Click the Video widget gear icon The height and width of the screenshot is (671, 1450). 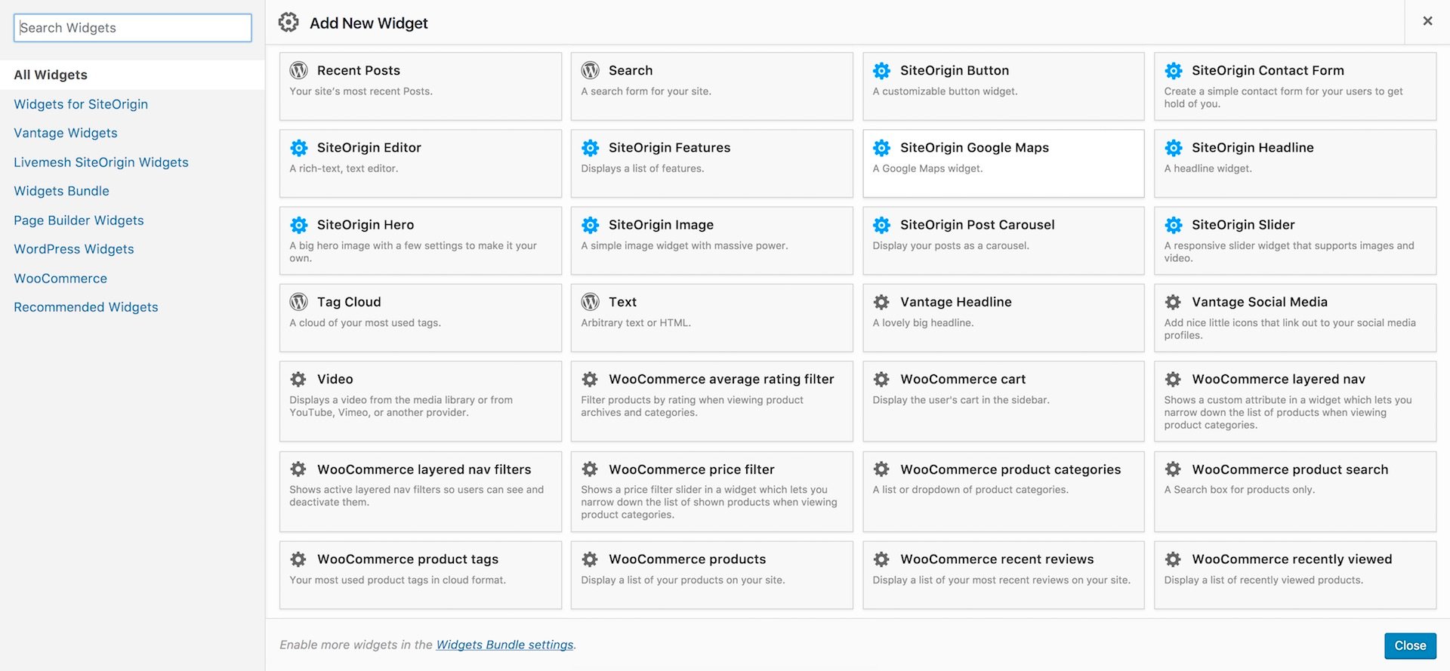(x=298, y=379)
